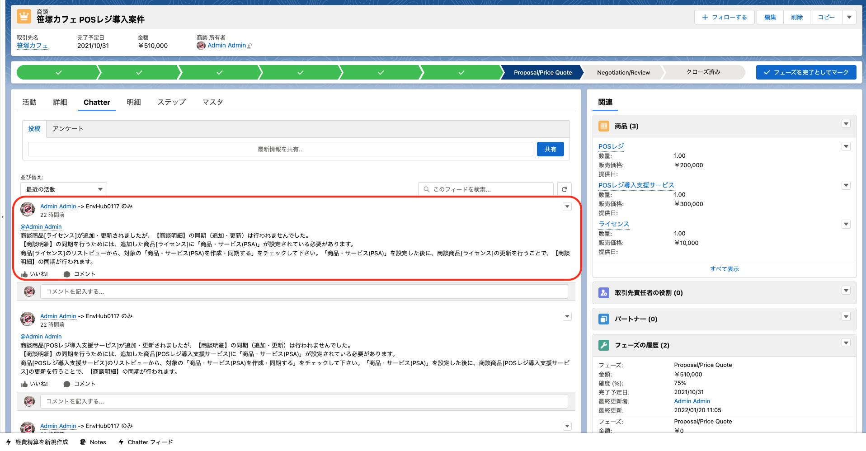Click comment field under POSレジ導入支援サービス post
Screen dimensions: 866x451
point(304,401)
